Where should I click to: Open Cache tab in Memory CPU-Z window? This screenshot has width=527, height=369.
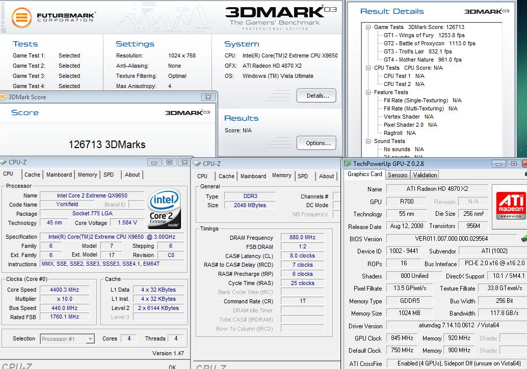point(226,176)
